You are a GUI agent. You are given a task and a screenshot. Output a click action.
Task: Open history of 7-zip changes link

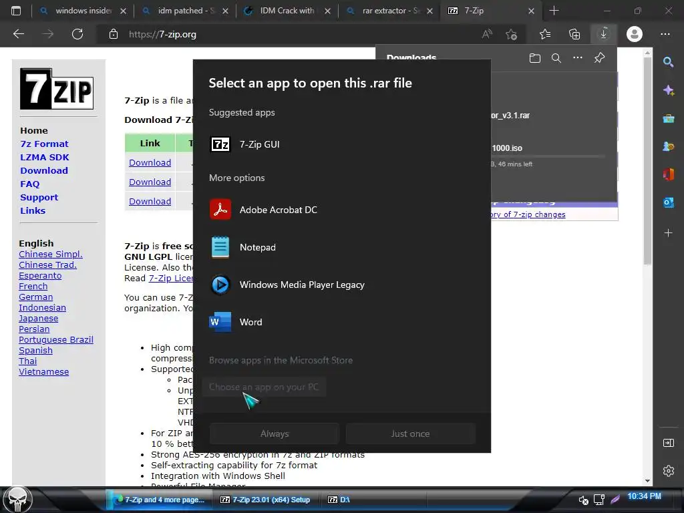[x=528, y=214]
